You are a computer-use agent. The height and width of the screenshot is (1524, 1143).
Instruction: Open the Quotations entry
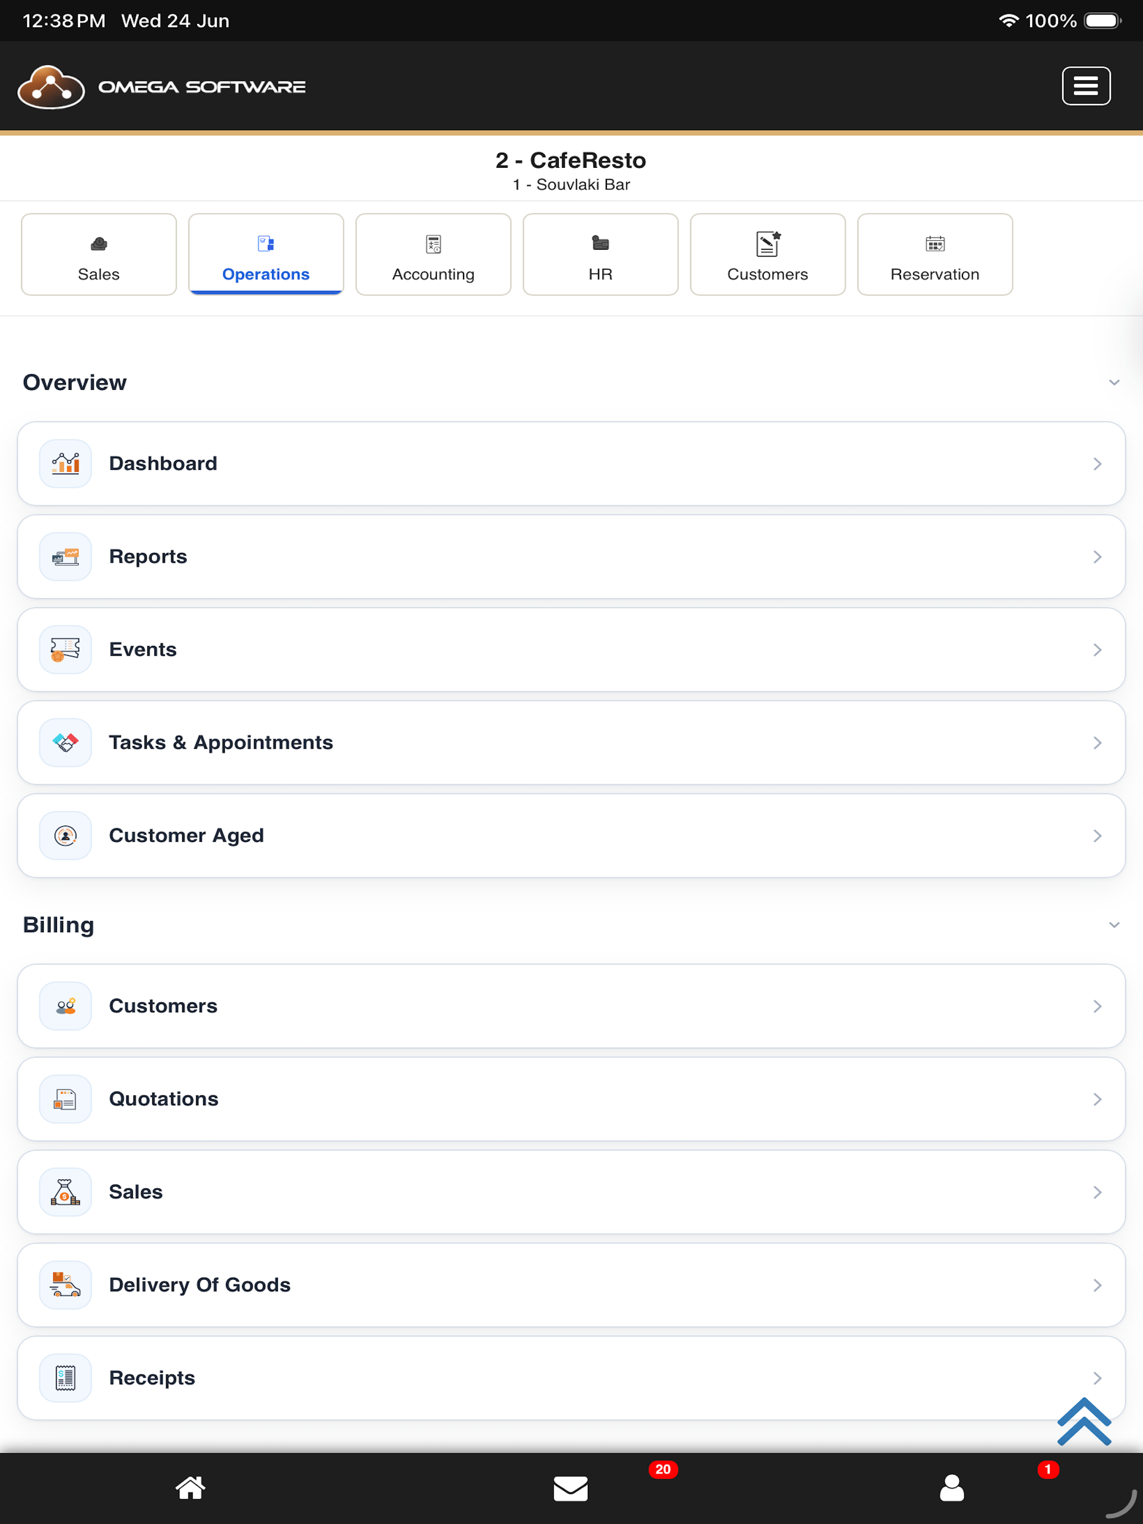pos(571,1099)
